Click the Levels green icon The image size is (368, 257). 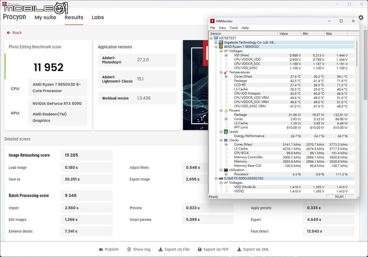pyautogui.click(x=226, y=132)
